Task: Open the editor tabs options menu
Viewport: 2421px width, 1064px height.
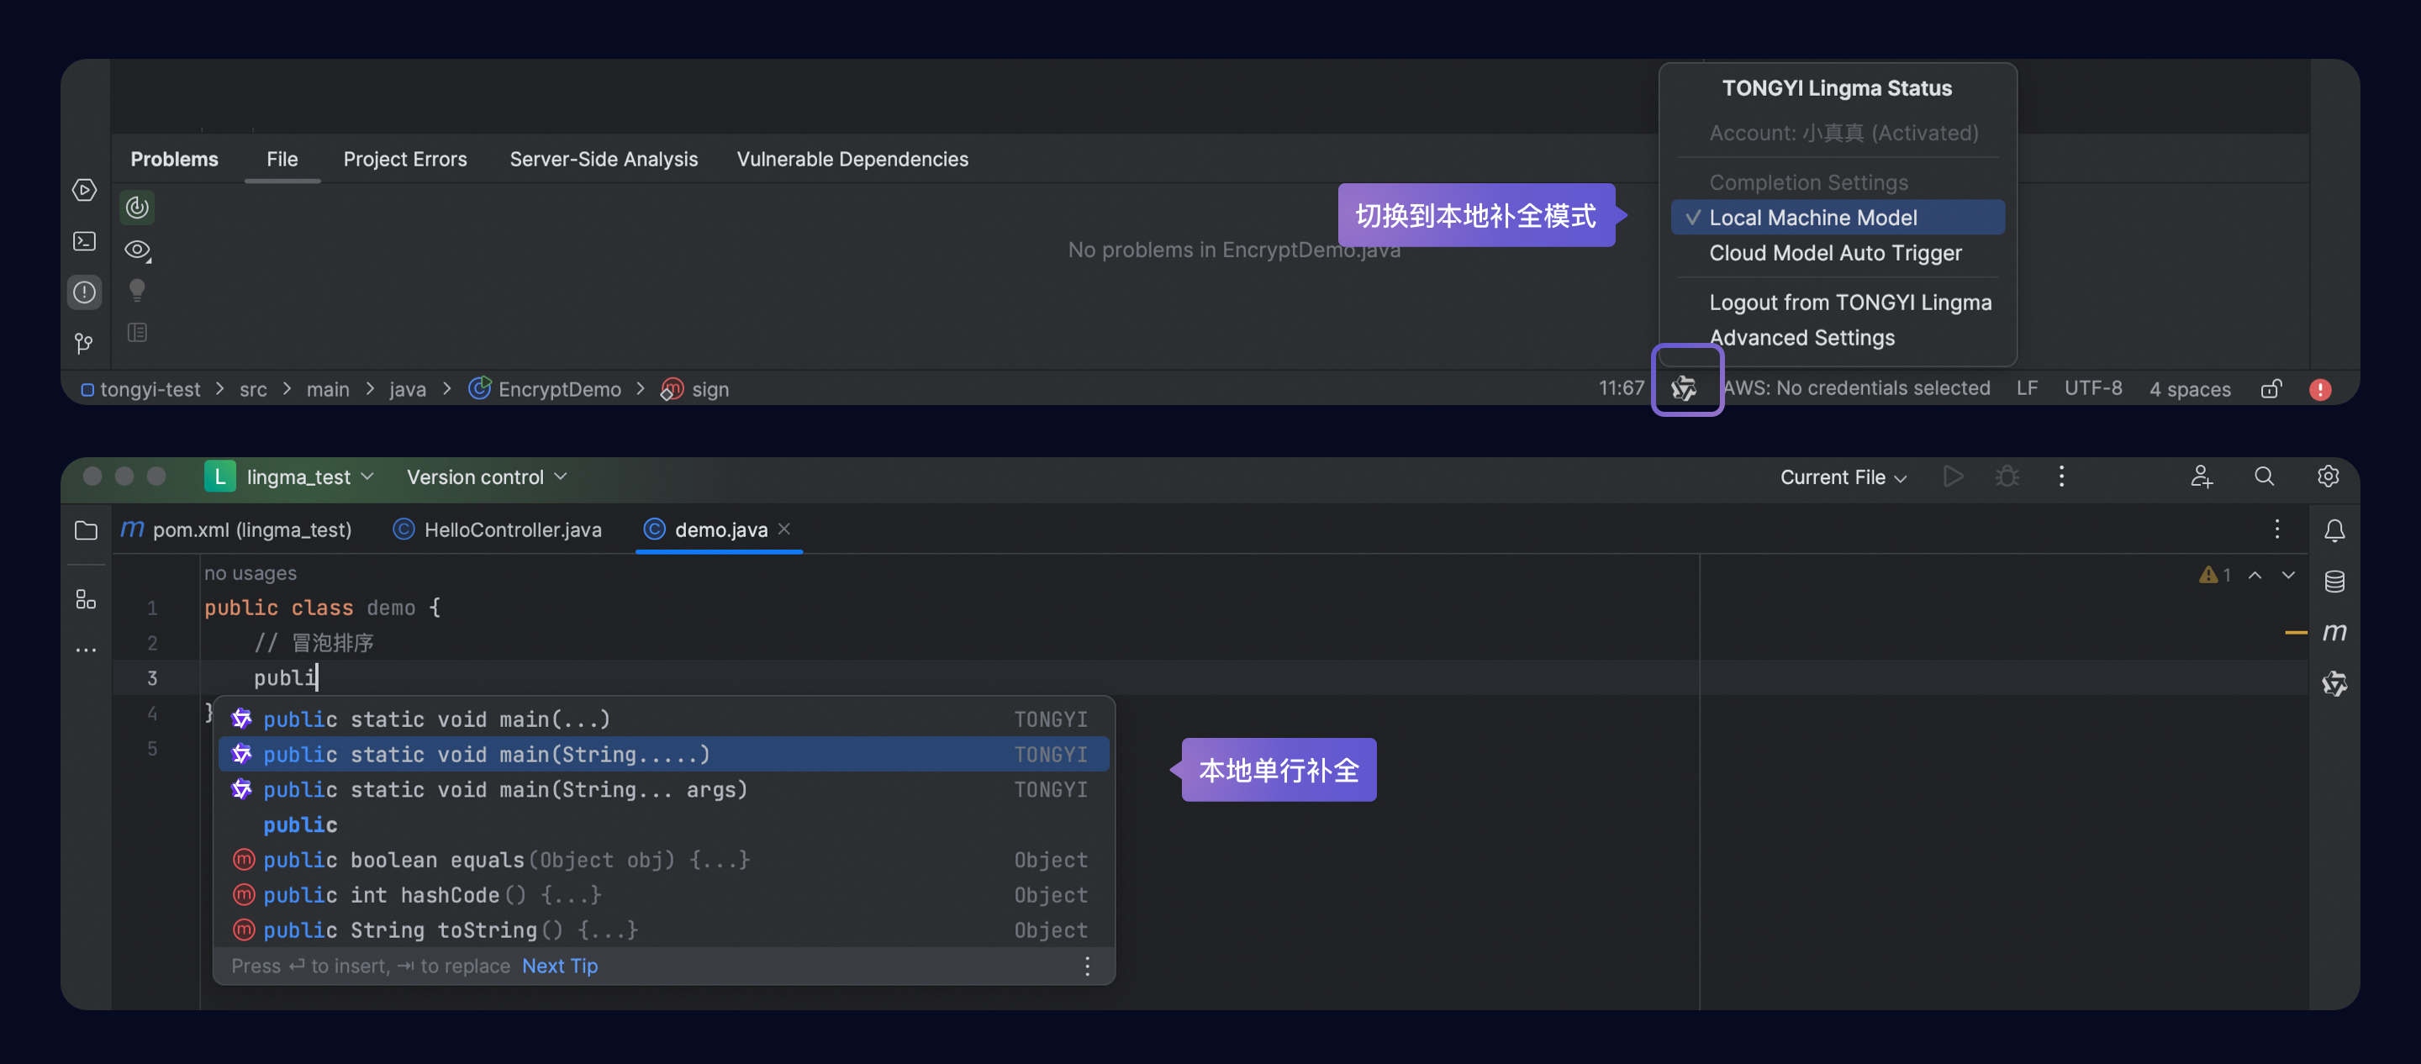Action: pos(2277,529)
